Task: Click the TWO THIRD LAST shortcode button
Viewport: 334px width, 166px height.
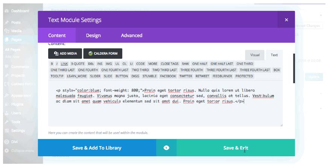Action: pos(165,70)
